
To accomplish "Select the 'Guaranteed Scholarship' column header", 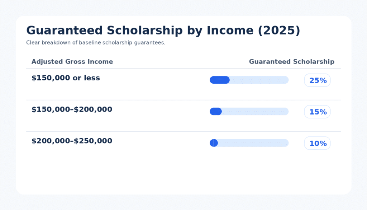I will (291, 62).
